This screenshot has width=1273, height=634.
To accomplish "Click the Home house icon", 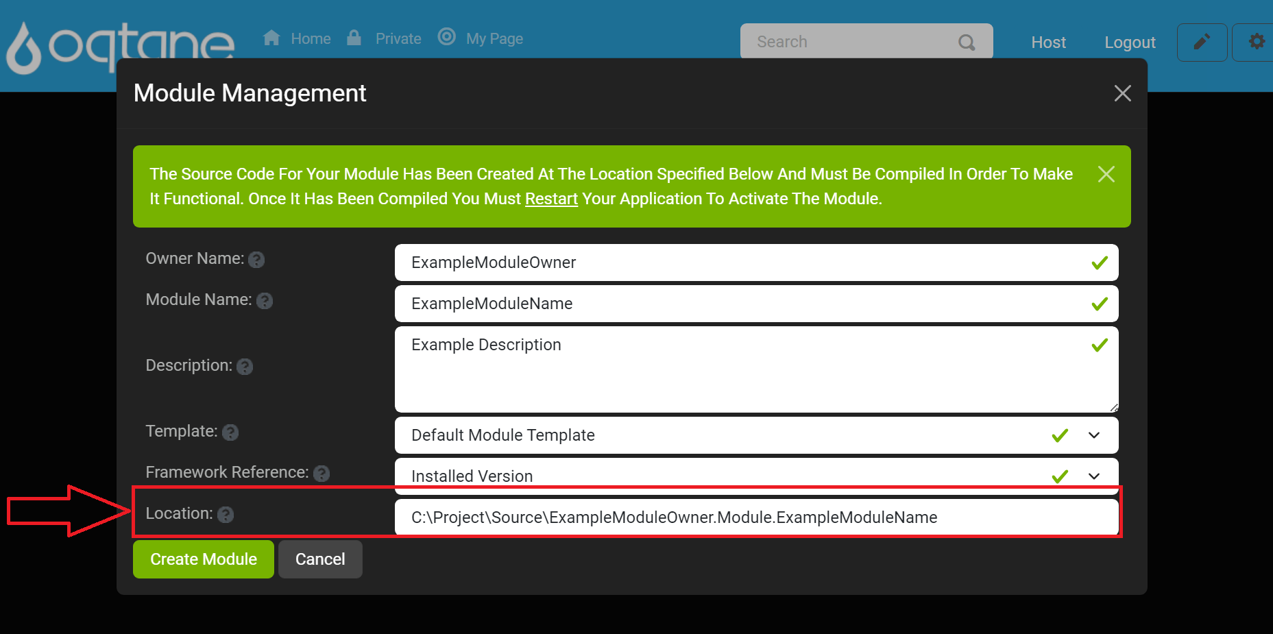I will (271, 38).
